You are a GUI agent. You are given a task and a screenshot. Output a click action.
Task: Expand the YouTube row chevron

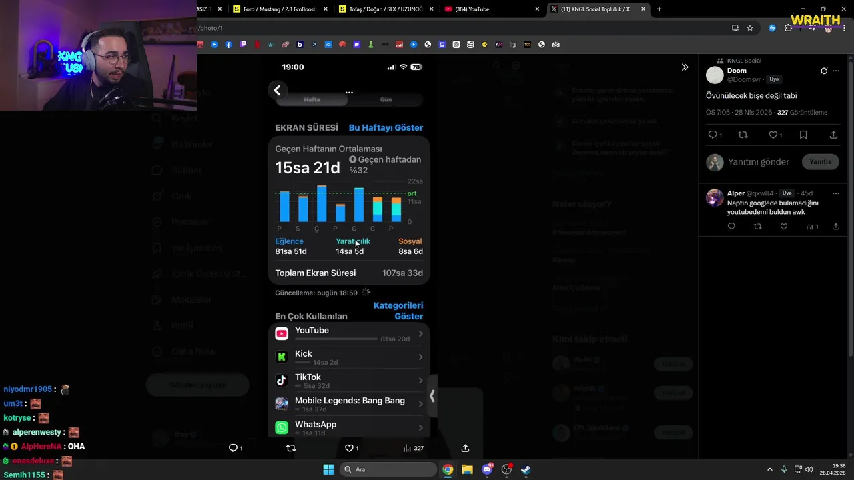420,334
